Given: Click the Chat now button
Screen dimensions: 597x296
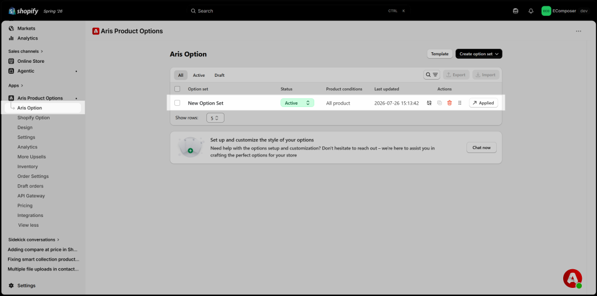Looking at the screenshot, I should tap(482, 148).
